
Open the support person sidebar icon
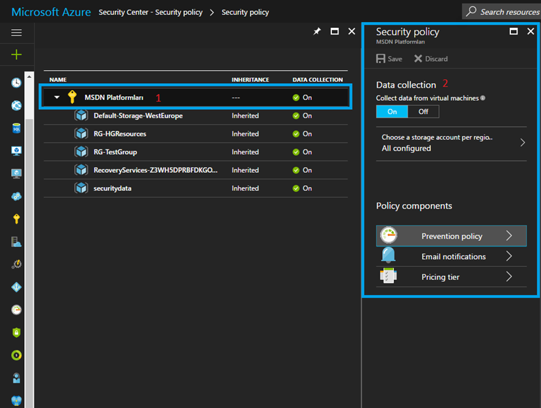(x=16, y=378)
